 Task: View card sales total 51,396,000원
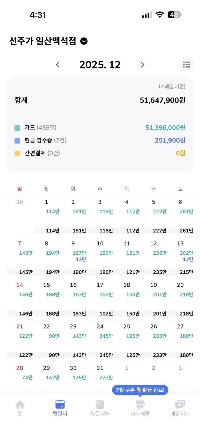point(165,128)
